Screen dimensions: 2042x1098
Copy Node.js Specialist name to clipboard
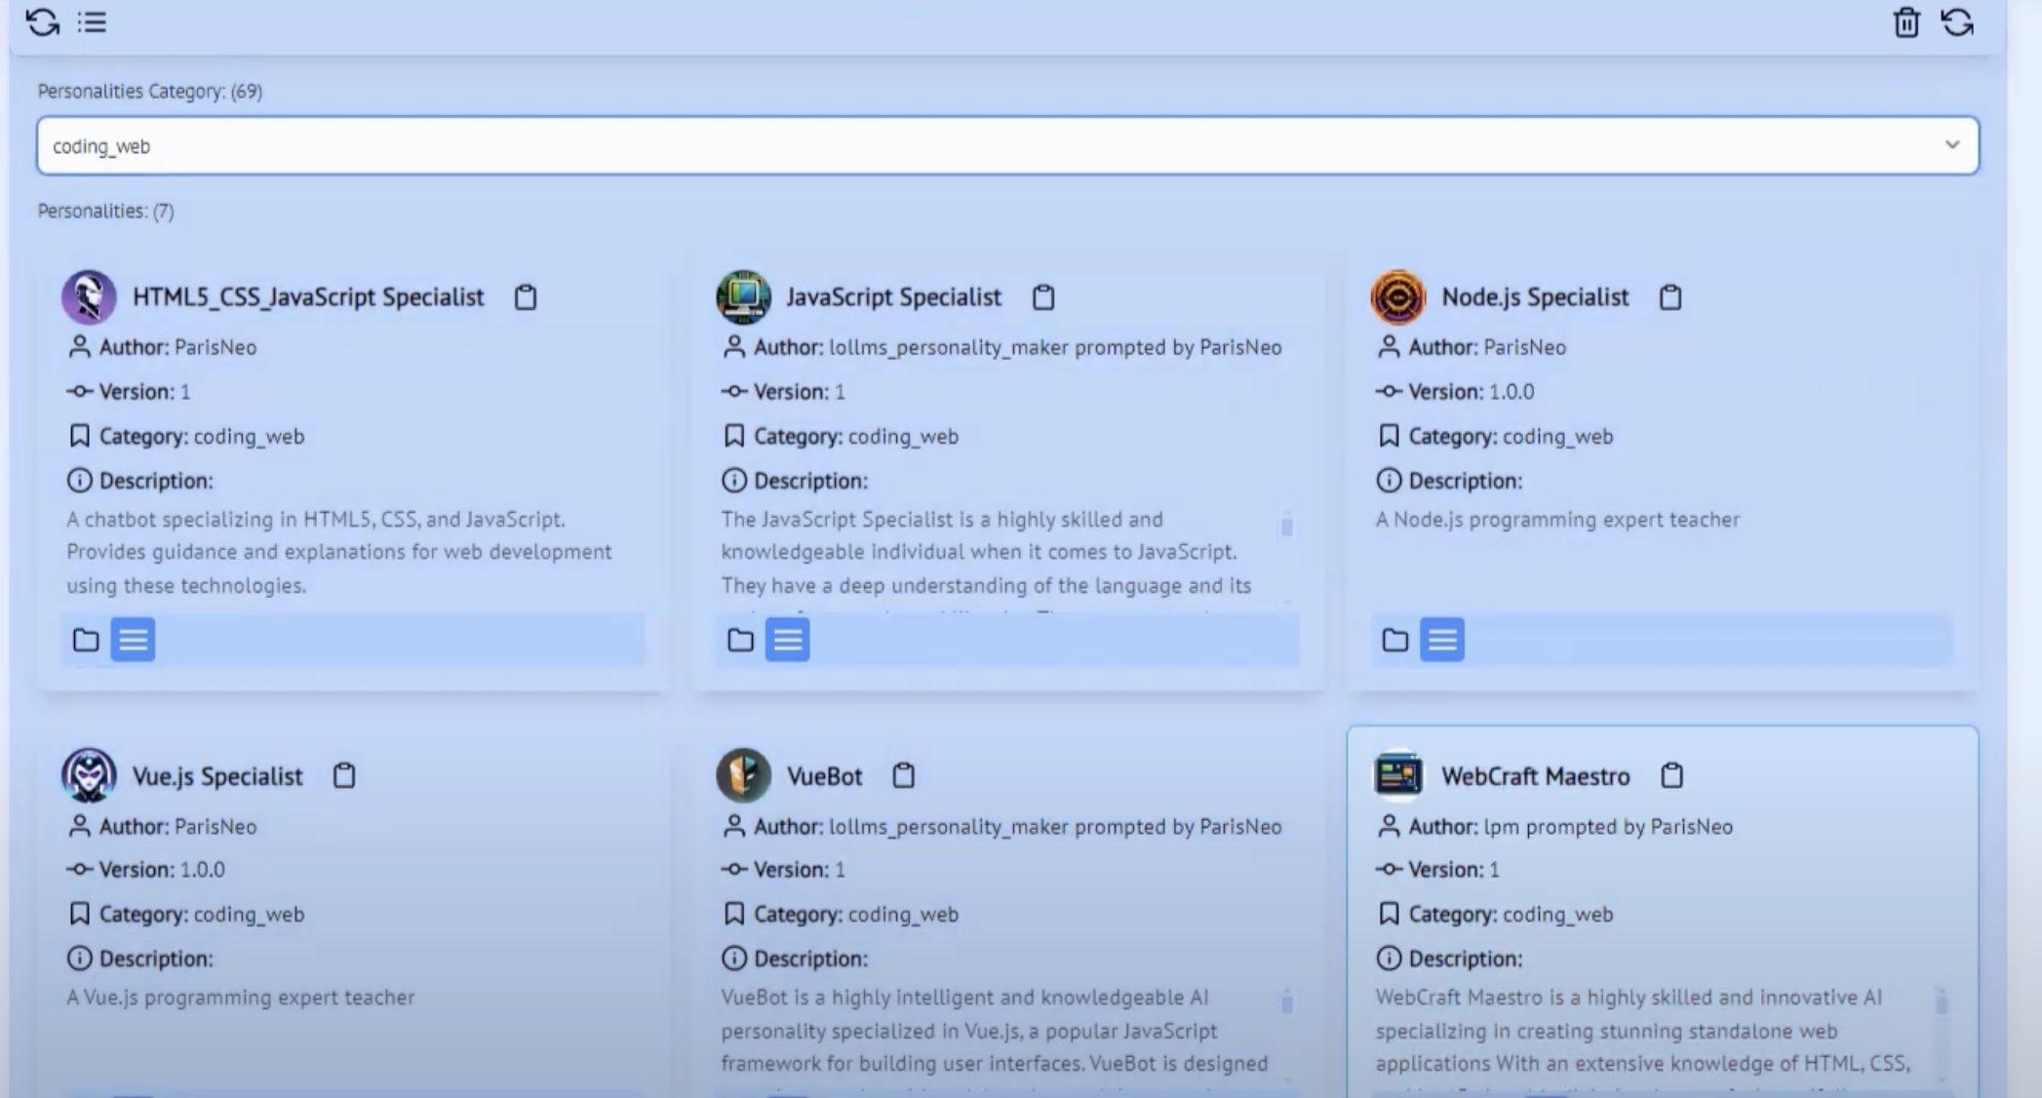(x=1670, y=296)
